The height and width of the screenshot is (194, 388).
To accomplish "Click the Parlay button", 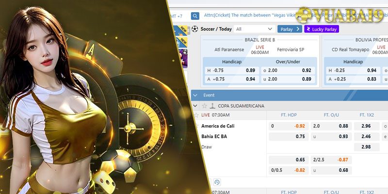I will tap(290, 29).
